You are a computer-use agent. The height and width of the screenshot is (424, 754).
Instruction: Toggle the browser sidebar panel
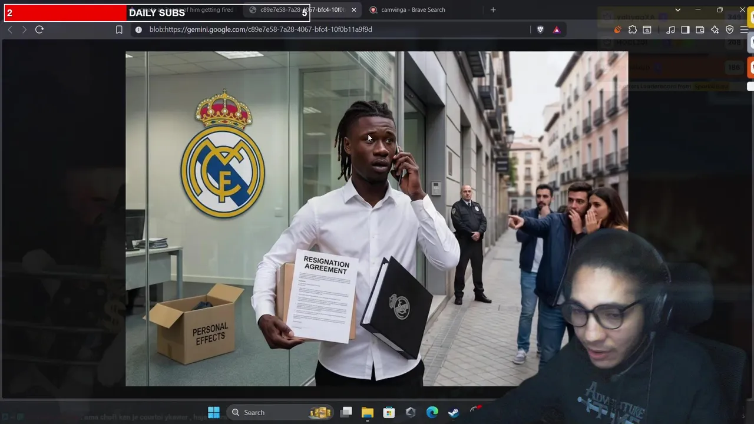point(685,29)
